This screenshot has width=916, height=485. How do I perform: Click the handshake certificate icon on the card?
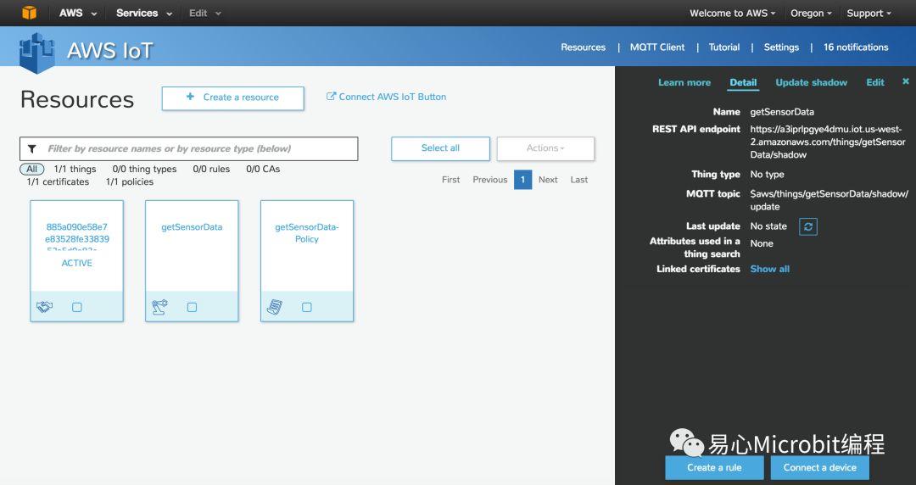point(44,307)
